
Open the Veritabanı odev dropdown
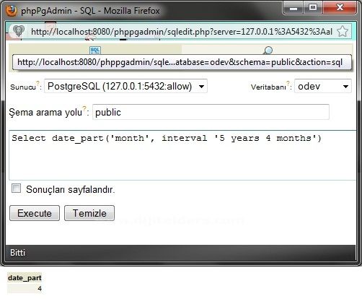[323, 86]
